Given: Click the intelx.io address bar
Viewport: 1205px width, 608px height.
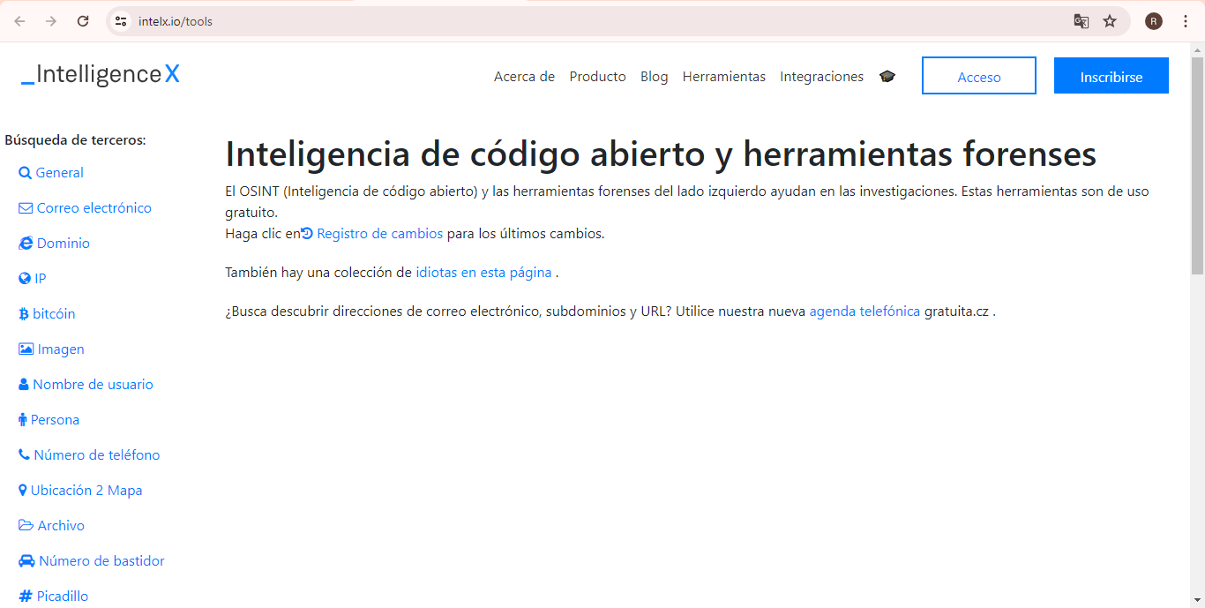Looking at the screenshot, I should click(176, 20).
